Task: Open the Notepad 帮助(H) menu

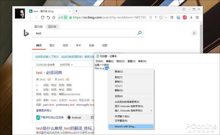Action: (142, 61)
